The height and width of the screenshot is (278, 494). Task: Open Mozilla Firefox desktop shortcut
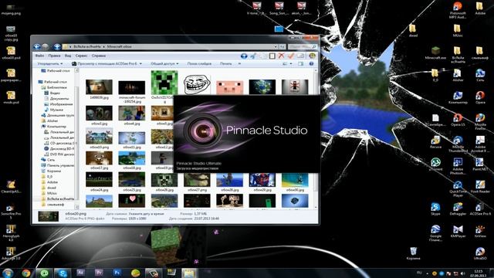tap(480, 122)
